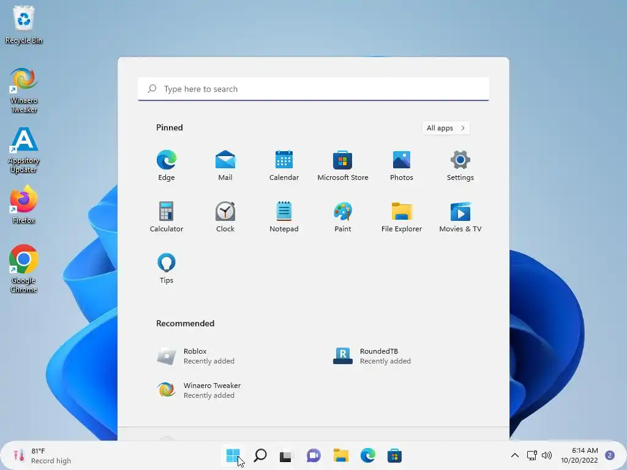This screenshot has width=627, height=470.
Task: Expand the All apps list
Action: click(446, 128)
